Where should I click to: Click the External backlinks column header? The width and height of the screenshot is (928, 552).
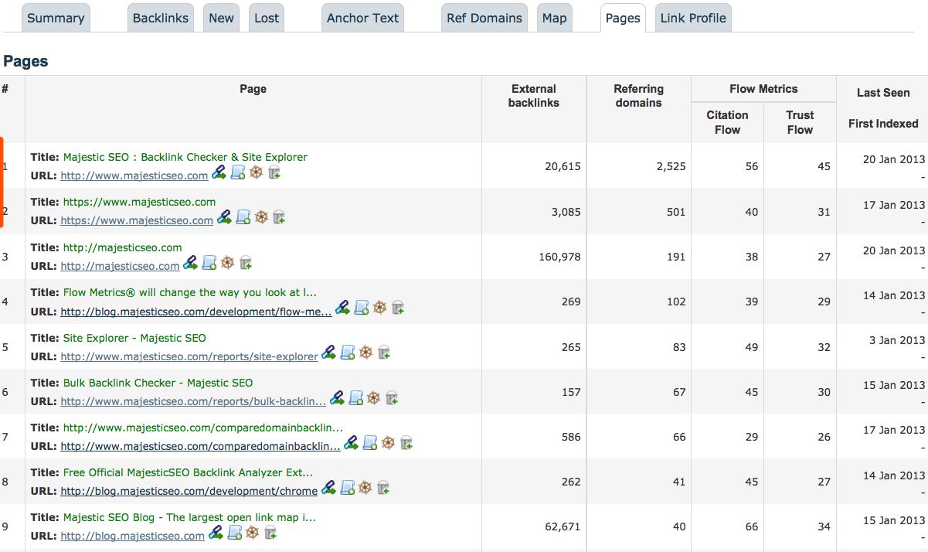(x=534, y=95)
